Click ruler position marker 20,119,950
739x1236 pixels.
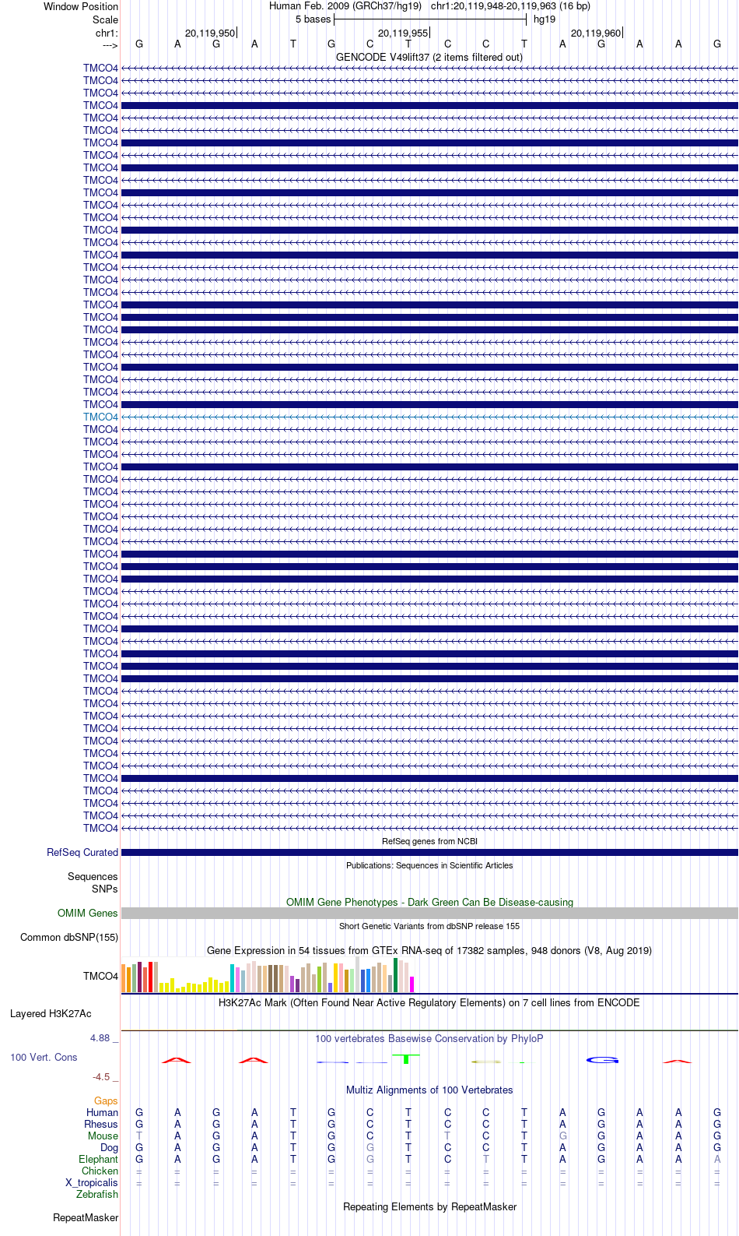tap(210, 33)
